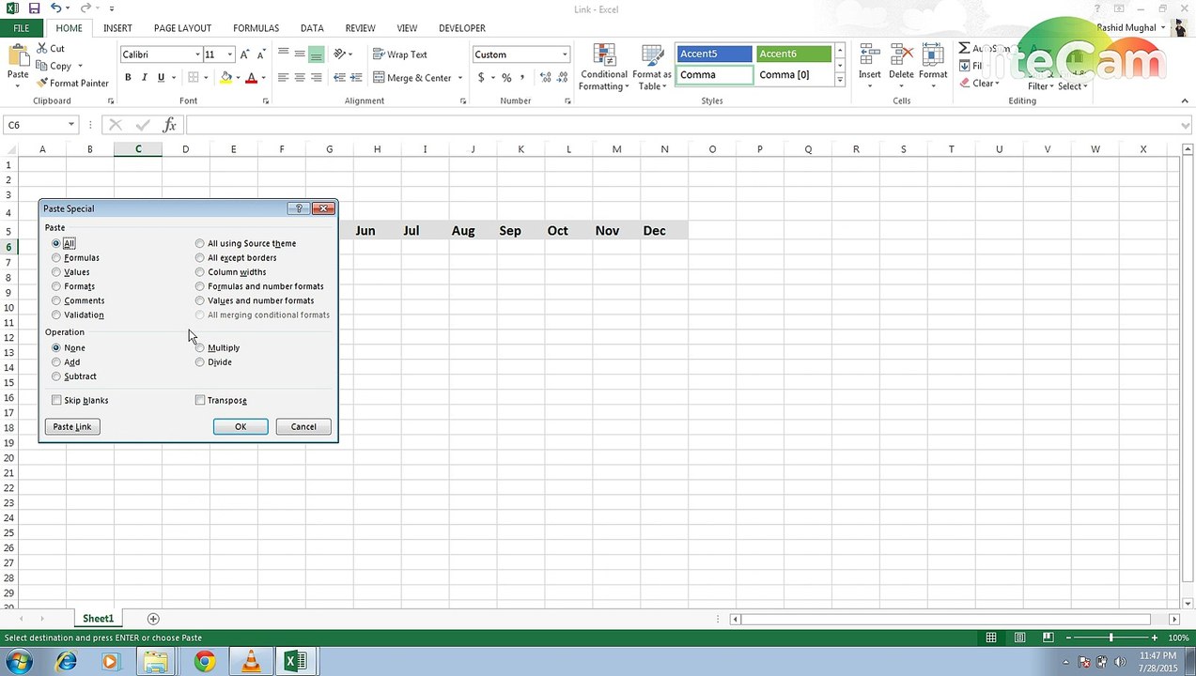Click the Cut scissors icon

pos(42,48)
